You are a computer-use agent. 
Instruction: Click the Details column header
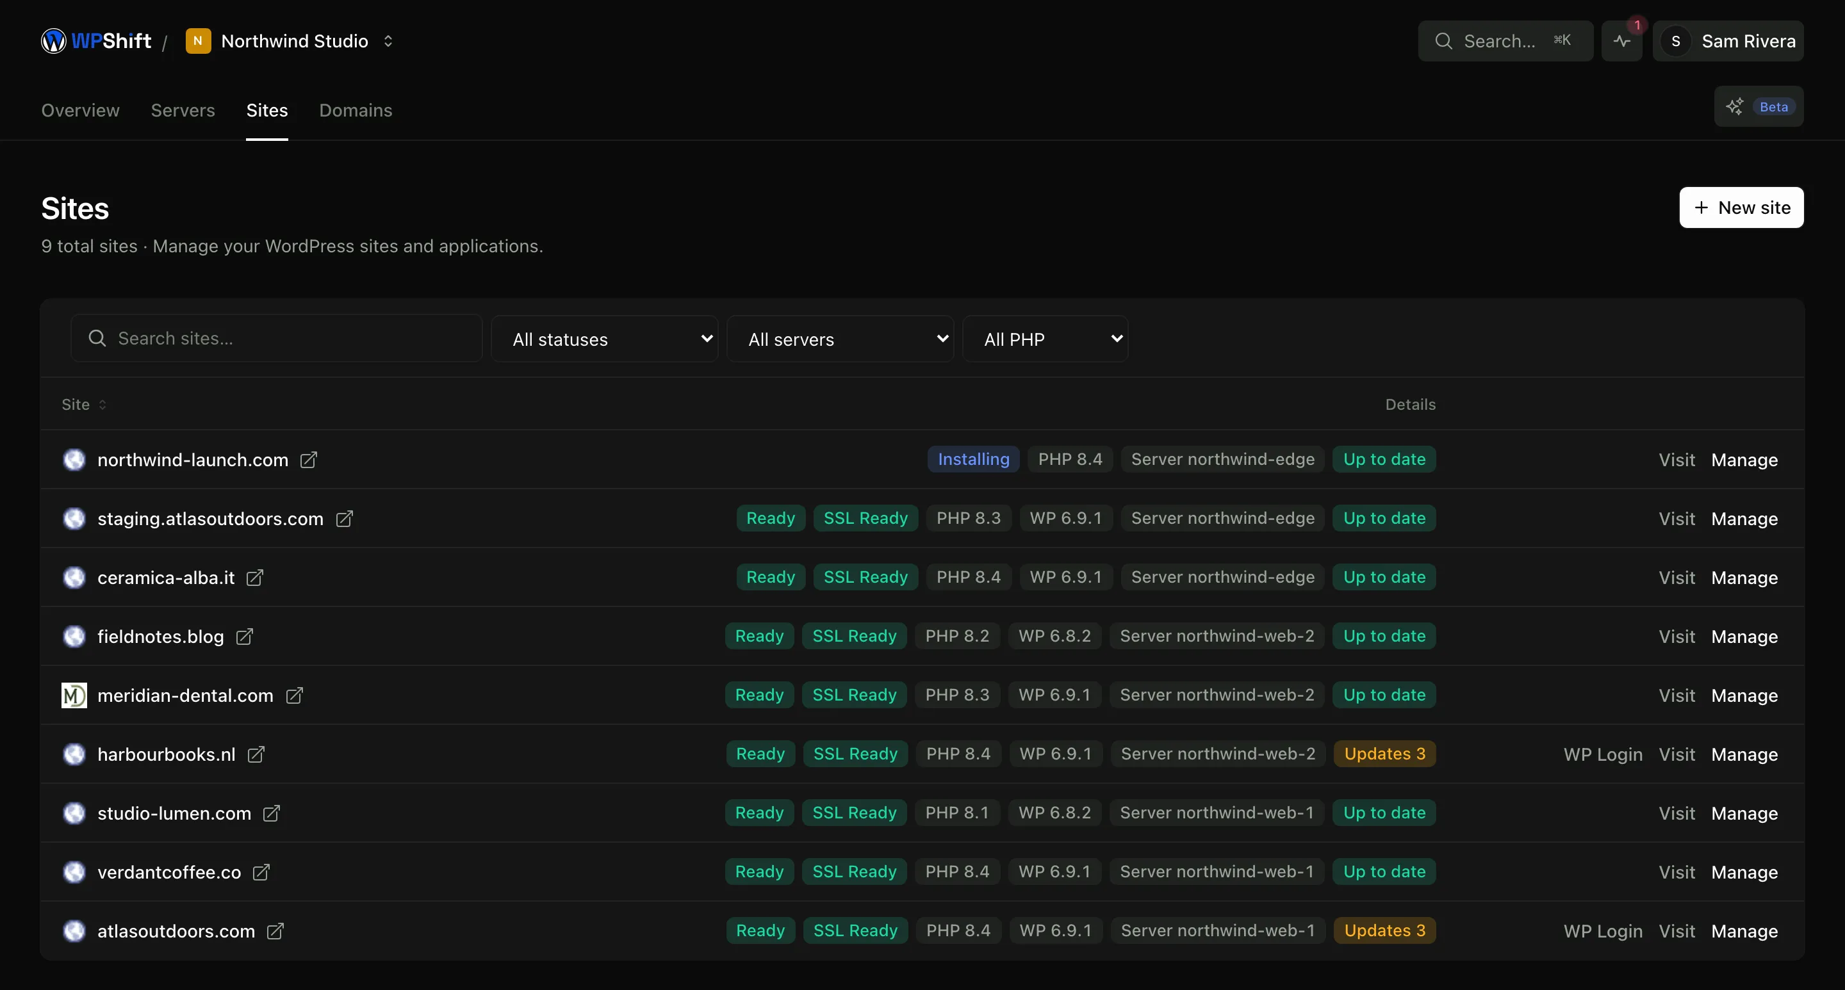pos(1410,405)
